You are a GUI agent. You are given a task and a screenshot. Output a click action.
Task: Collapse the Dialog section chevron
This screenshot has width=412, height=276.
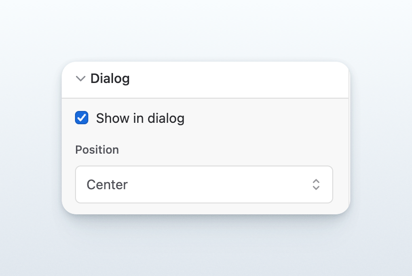[80, 79]
